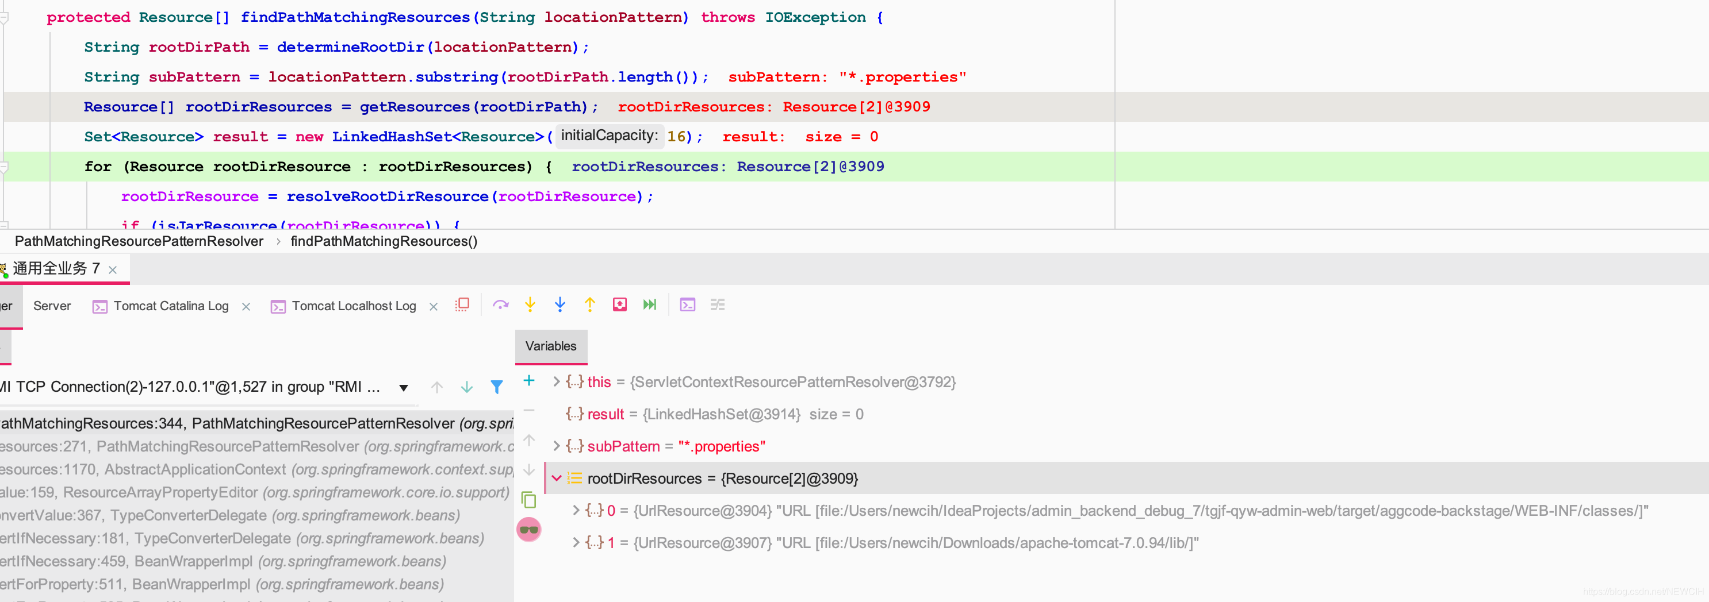Click the subPattern inline debug value
1709x602 pixels.
click(847, 77)
